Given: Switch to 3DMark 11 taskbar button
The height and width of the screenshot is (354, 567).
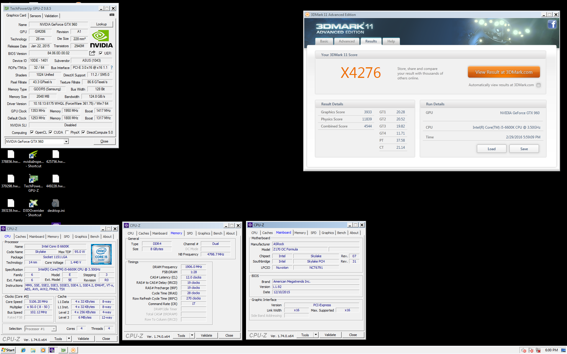Looking at the screenshot, I should click(x=73, y=350).
